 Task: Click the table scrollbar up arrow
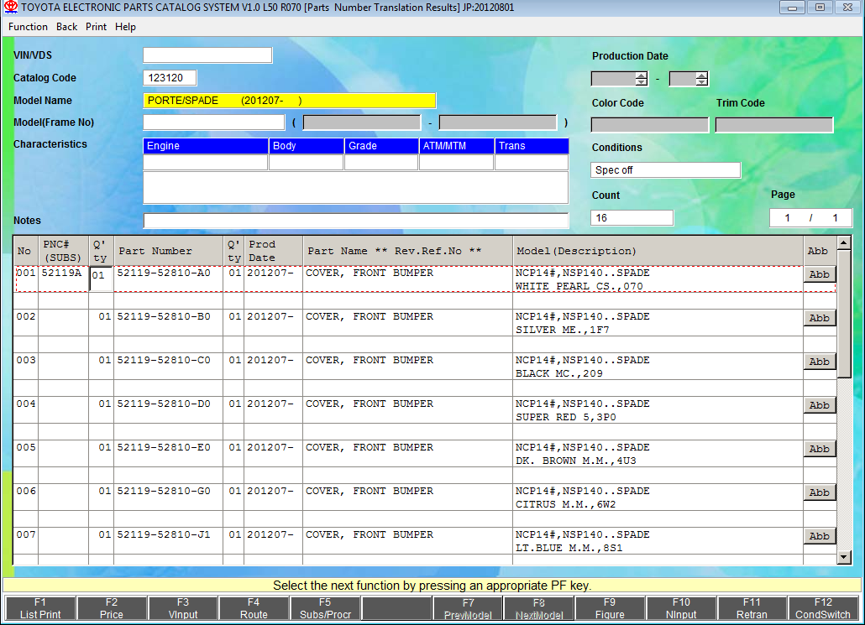click(843, 242)
